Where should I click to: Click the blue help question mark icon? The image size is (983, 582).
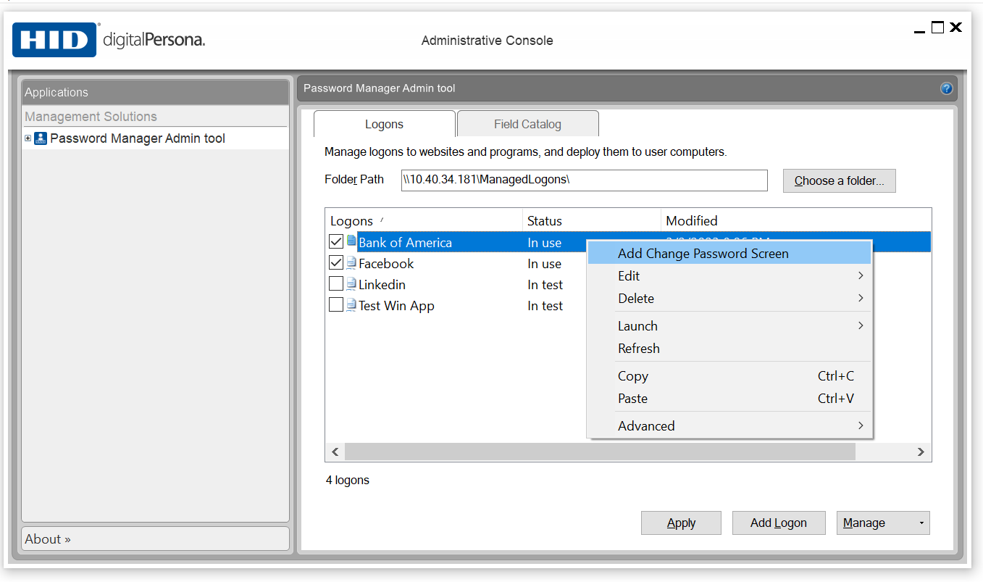pos(946,88)
